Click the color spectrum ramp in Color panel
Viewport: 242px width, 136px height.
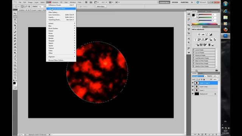(205, 24)
